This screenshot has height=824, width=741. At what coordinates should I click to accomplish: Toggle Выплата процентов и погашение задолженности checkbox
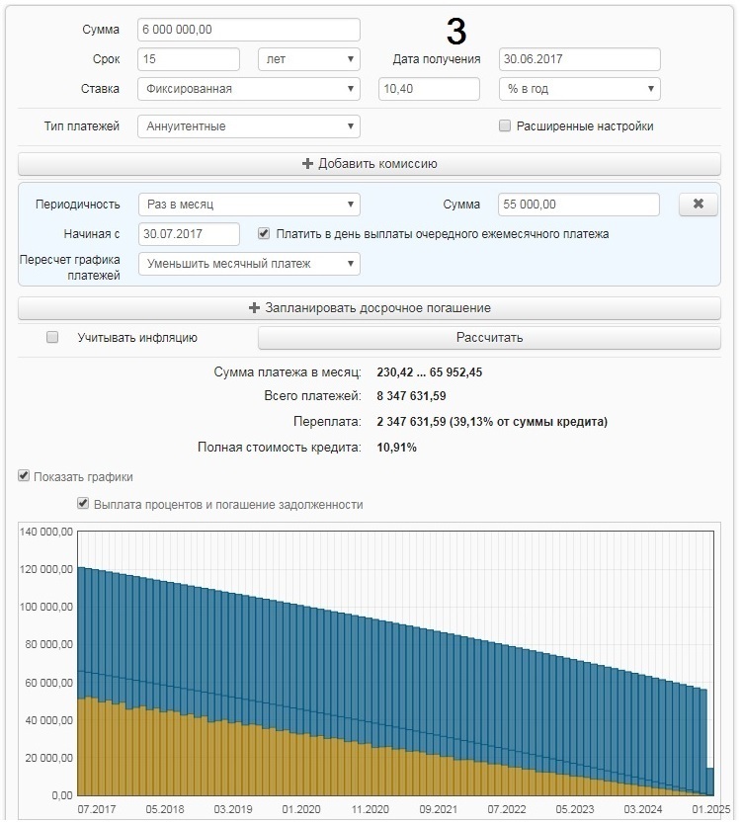pos(83,504)
